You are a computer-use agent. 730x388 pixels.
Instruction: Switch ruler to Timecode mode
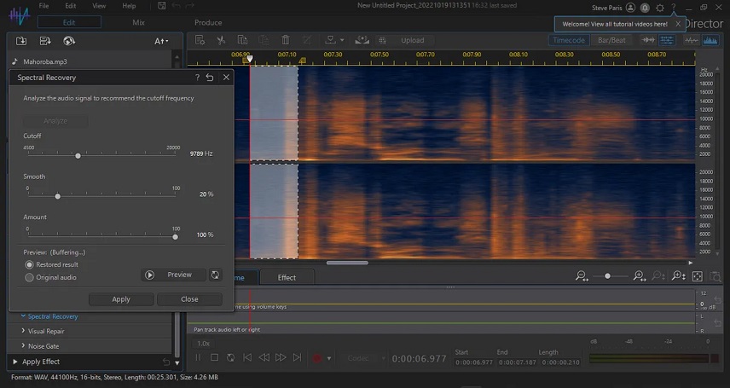tap(569, 40)
